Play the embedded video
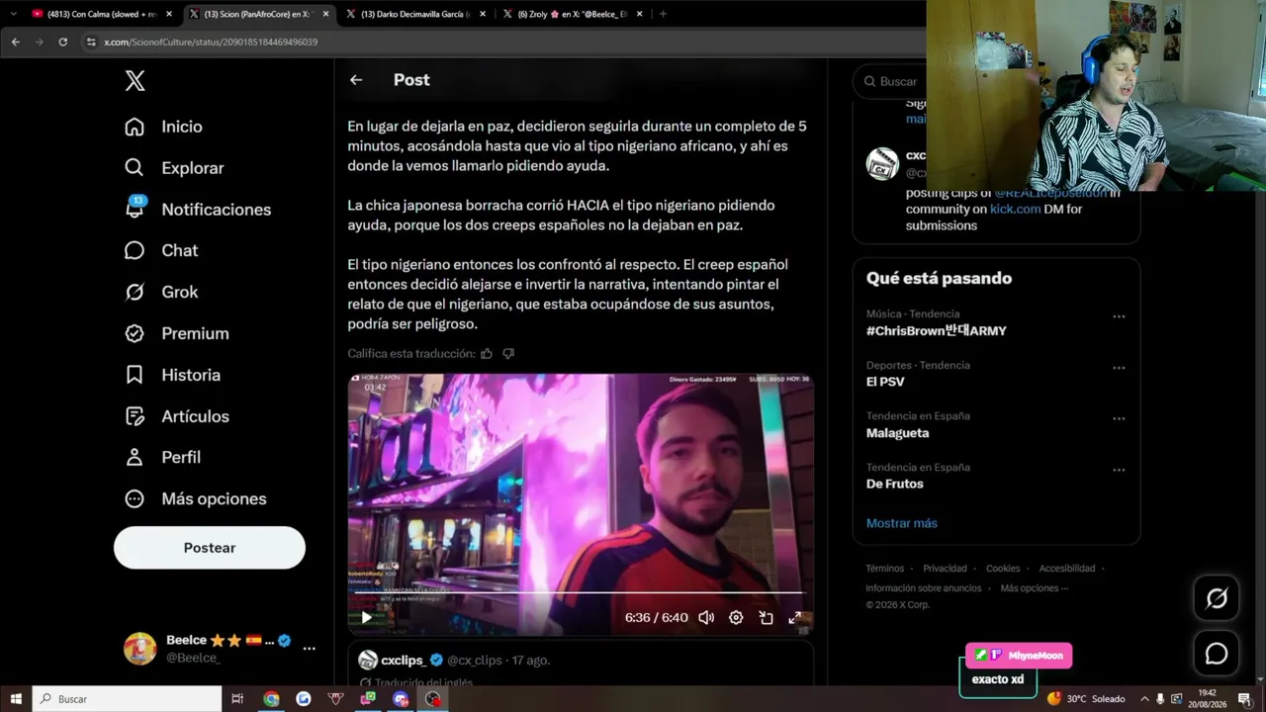Viewport: 1266px width, 712px height. tap(367, 617)
